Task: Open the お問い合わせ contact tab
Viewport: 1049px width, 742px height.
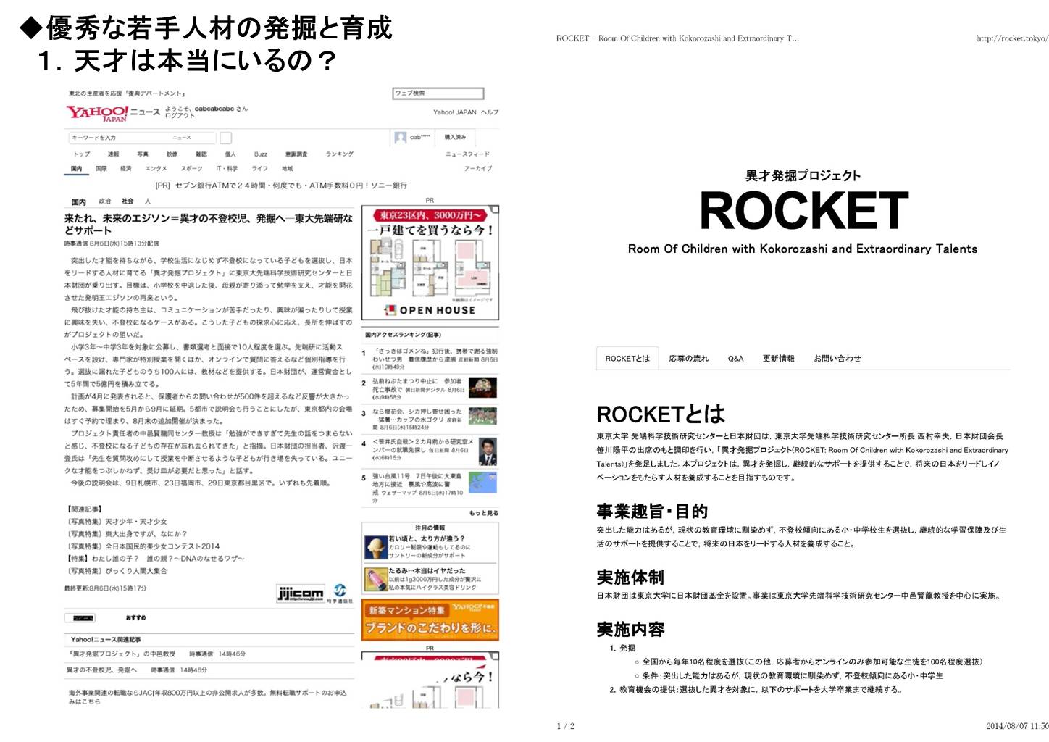Action: pos(837,359)
